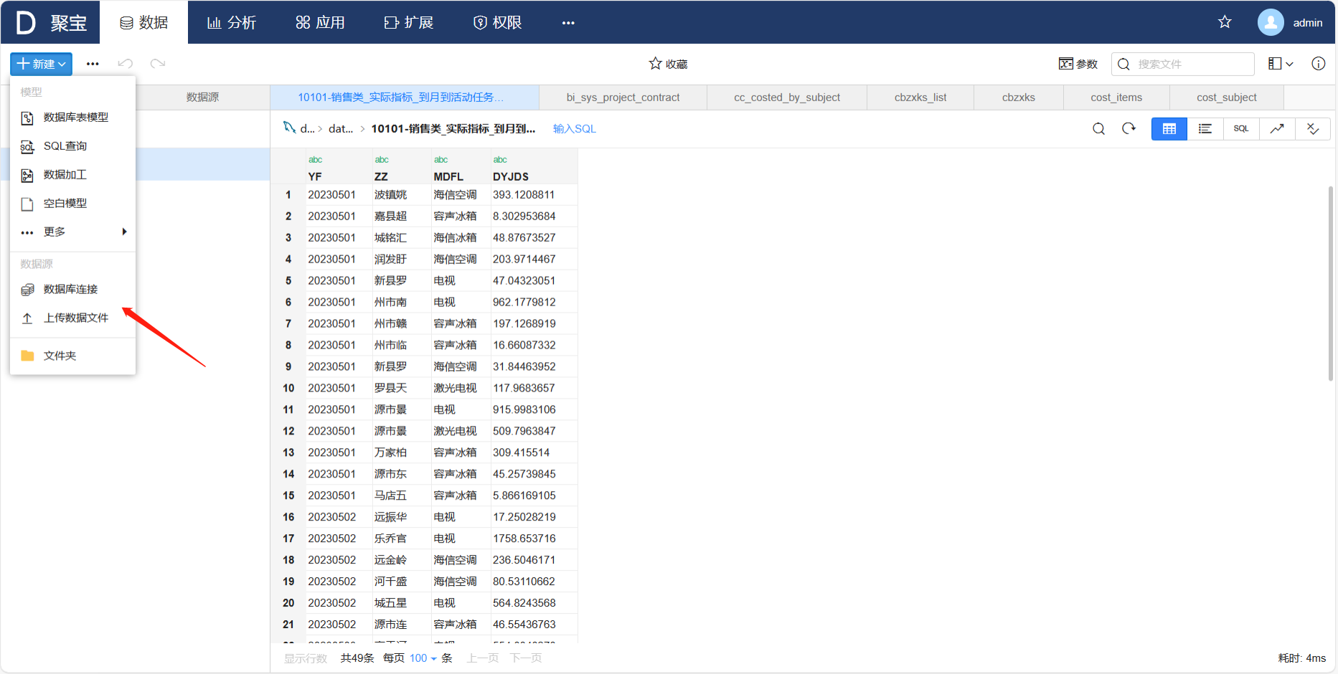This screenshot has height=674, width=1338.
Task: Select 上传数据文件 menu item
Action: coord(72,318)
